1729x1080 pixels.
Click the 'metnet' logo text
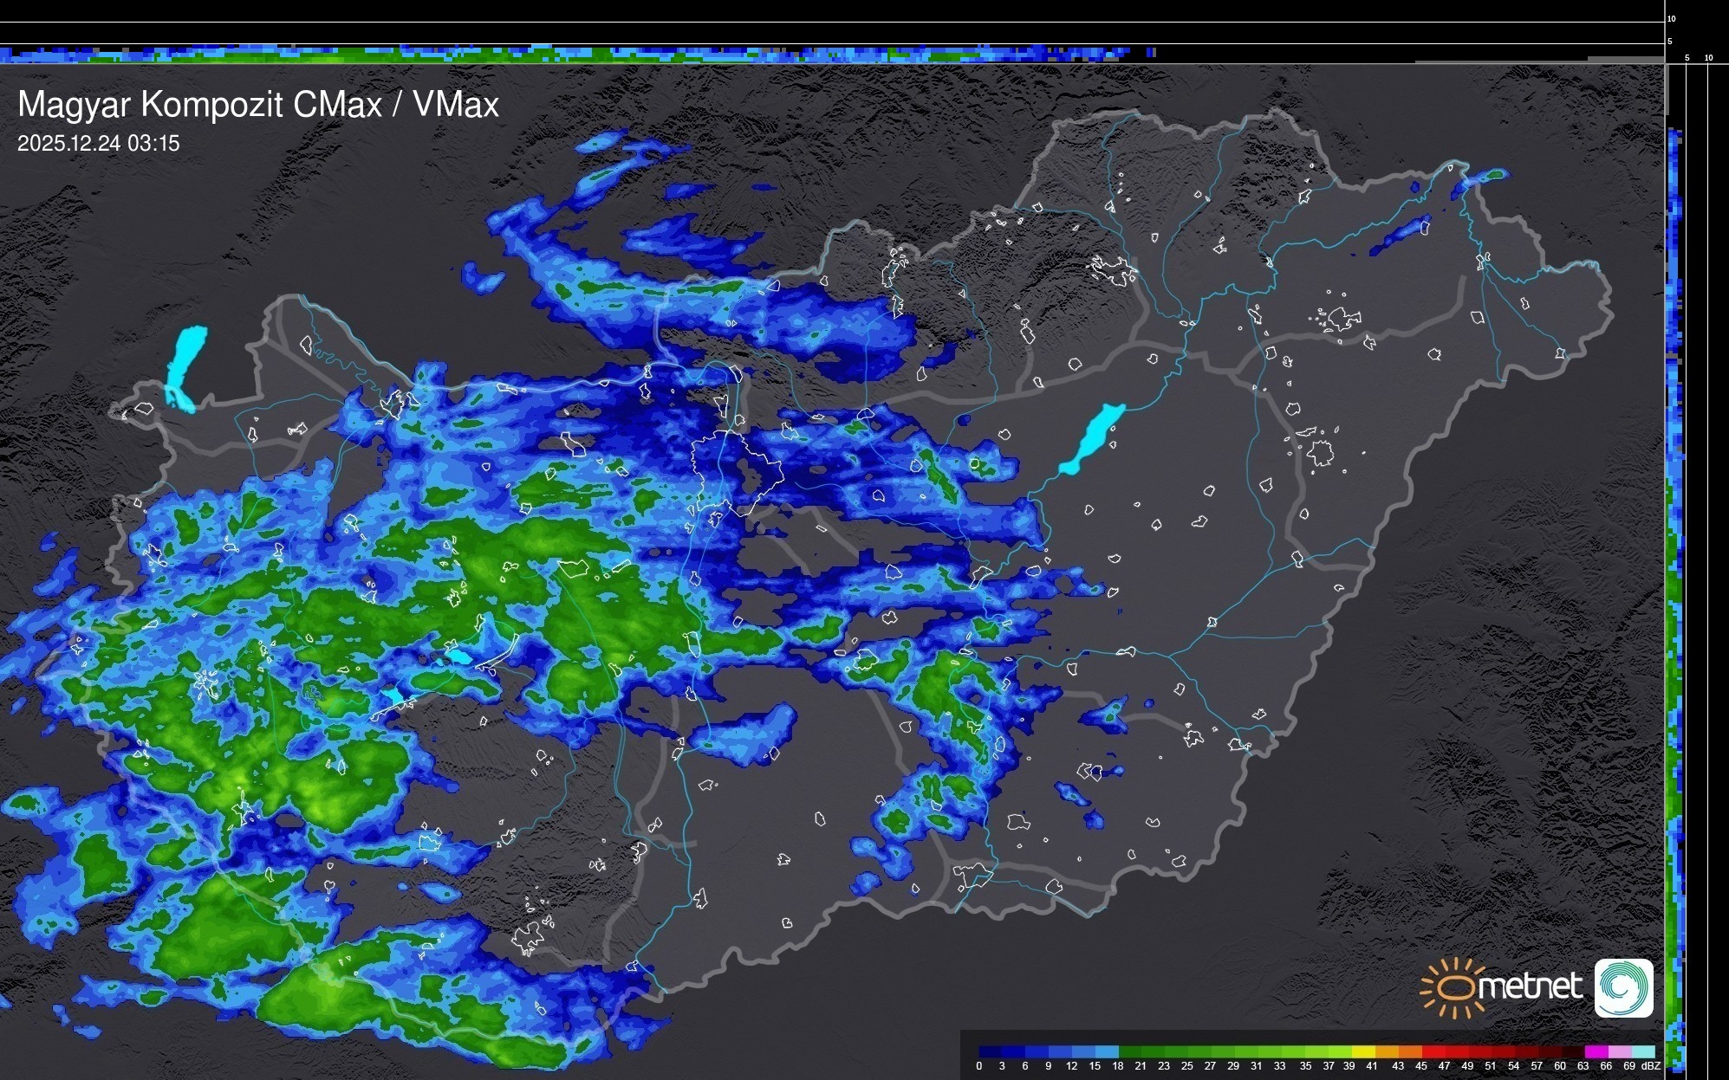pos(1530,986)
